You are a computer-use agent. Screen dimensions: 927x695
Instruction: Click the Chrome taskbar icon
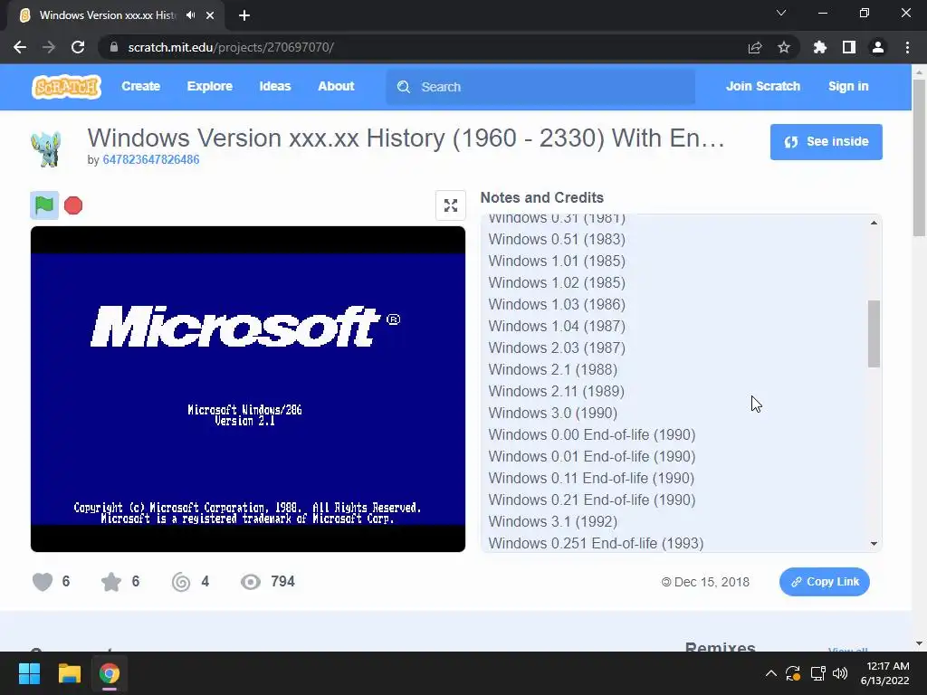(110, 673)
